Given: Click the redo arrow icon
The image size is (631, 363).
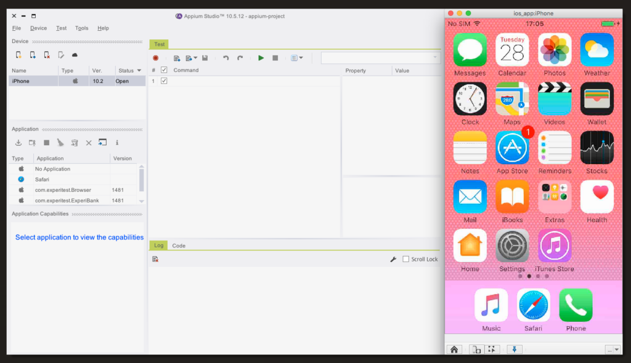Looking at the screenshot, I should (240, 58).
